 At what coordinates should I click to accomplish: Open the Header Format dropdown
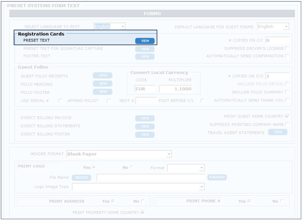119,154
